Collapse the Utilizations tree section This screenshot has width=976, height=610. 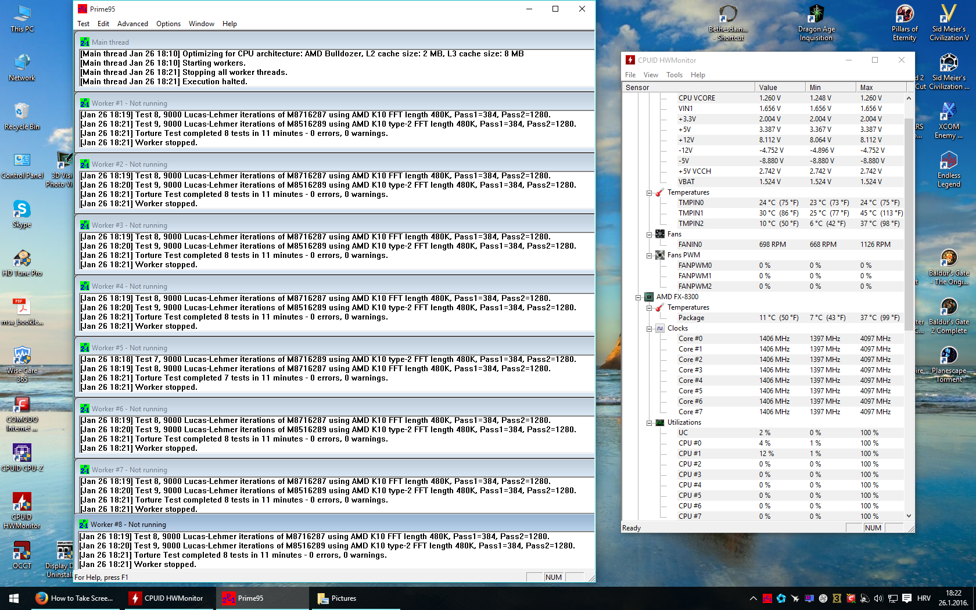tap(650, 423)
